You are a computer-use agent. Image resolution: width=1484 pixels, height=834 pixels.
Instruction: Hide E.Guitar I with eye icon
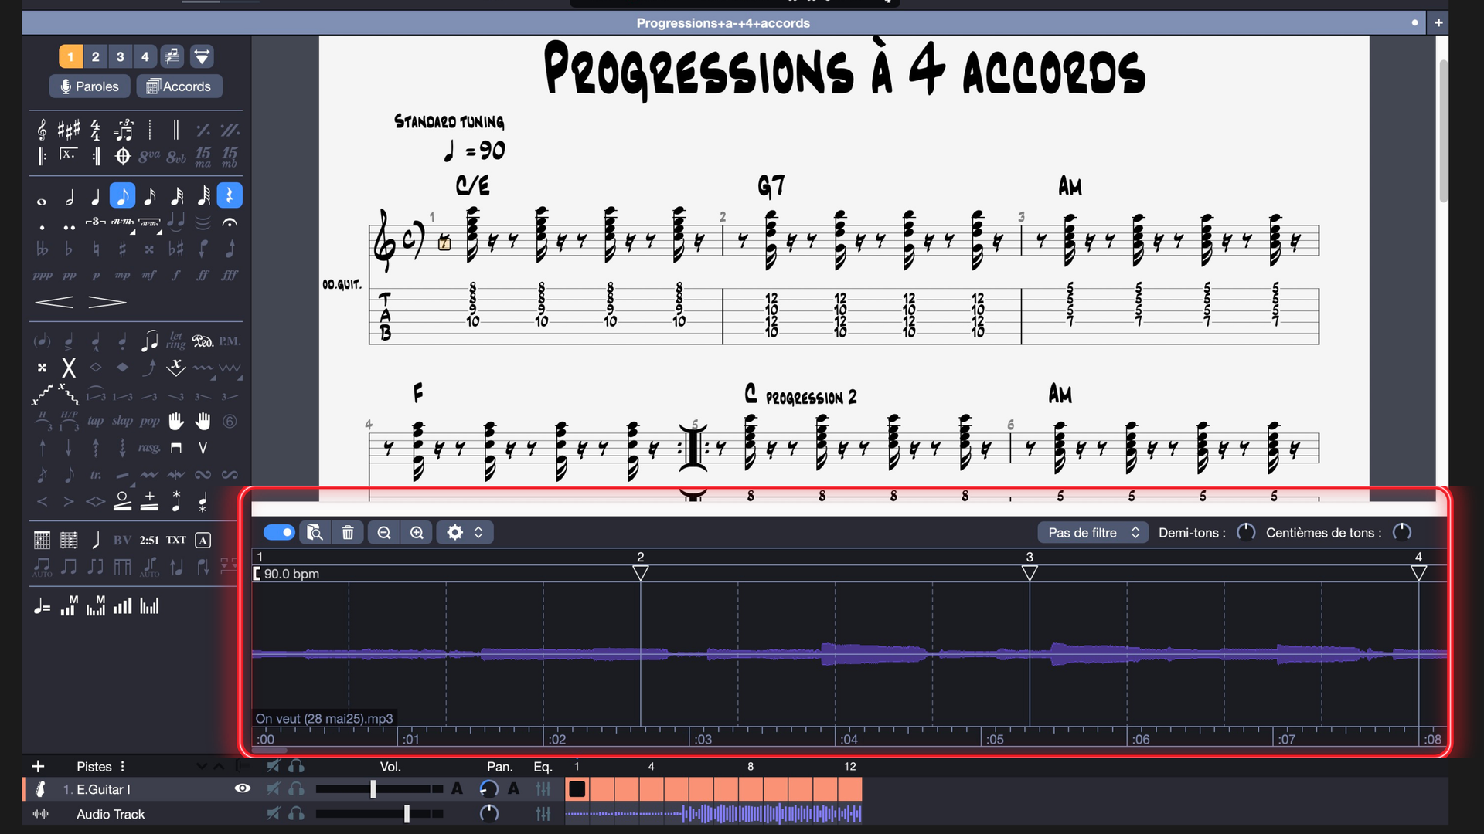click(242, 788)
